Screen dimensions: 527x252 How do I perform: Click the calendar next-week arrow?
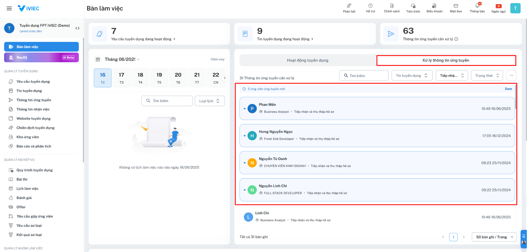pyautogui.click(x=225, y=78)
